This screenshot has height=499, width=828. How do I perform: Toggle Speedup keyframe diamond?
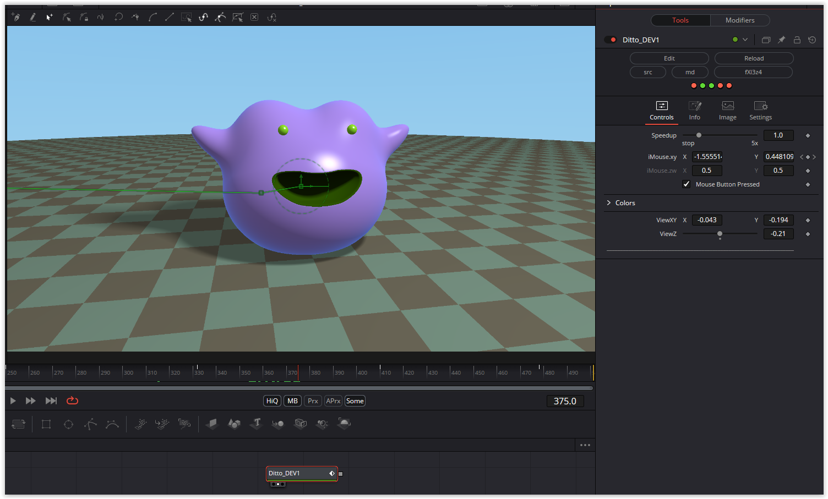click(808, 135)
